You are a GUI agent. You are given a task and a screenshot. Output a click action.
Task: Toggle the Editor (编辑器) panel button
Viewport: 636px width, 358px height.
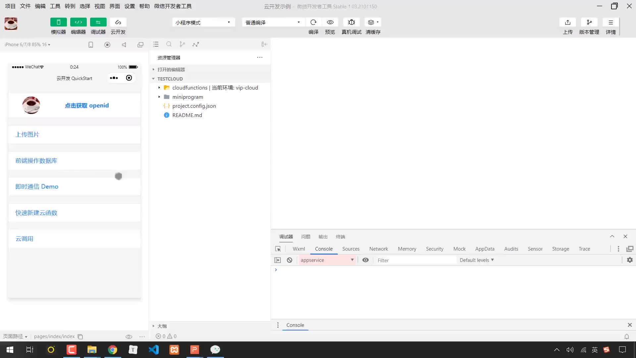coord(78,22)
